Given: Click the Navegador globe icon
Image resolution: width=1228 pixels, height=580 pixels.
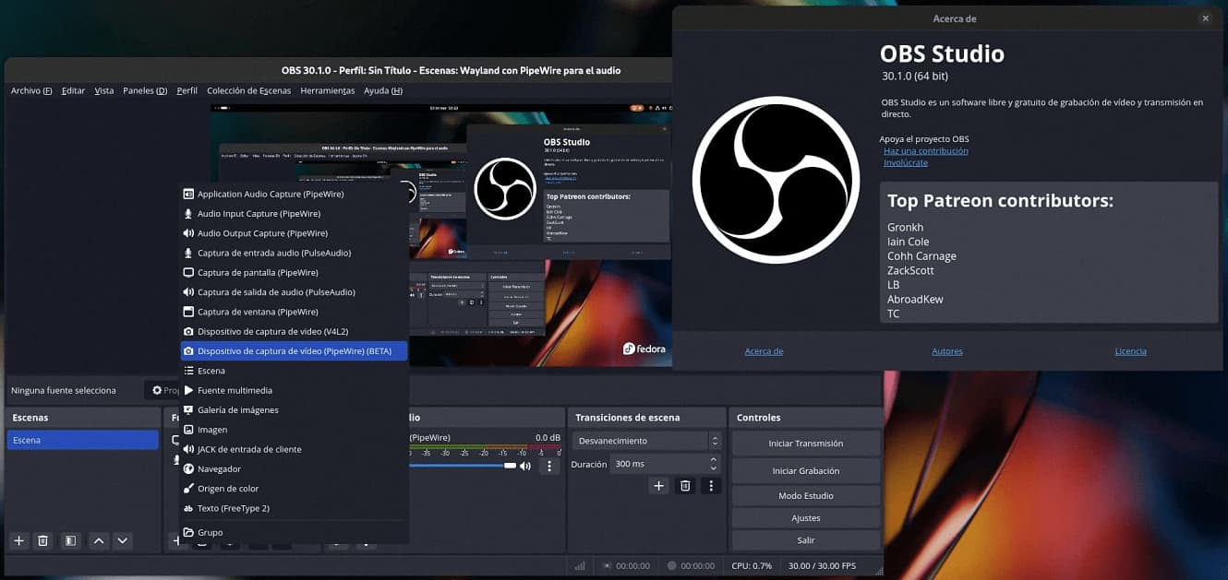Looking at the screenshot, I should click(x=188, y=468).
